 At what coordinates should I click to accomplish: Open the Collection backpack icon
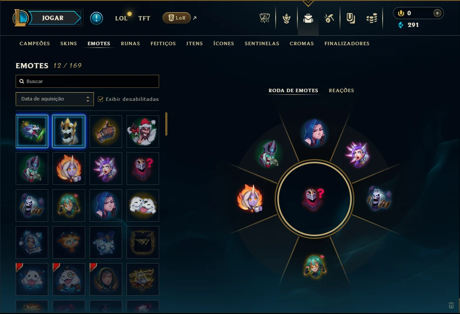308,18
